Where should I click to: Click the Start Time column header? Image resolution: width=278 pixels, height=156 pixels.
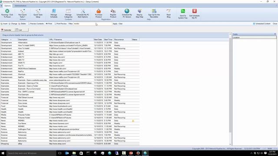click(x=108, y=39)
